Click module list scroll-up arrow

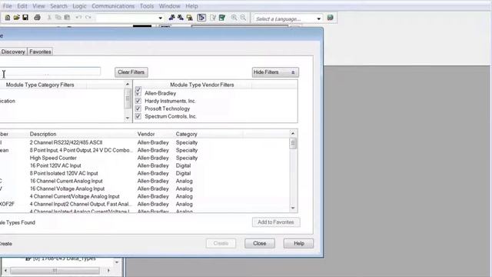click(293, 133)
